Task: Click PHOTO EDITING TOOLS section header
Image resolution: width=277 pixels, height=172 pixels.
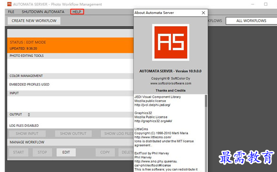Action: 70,55
